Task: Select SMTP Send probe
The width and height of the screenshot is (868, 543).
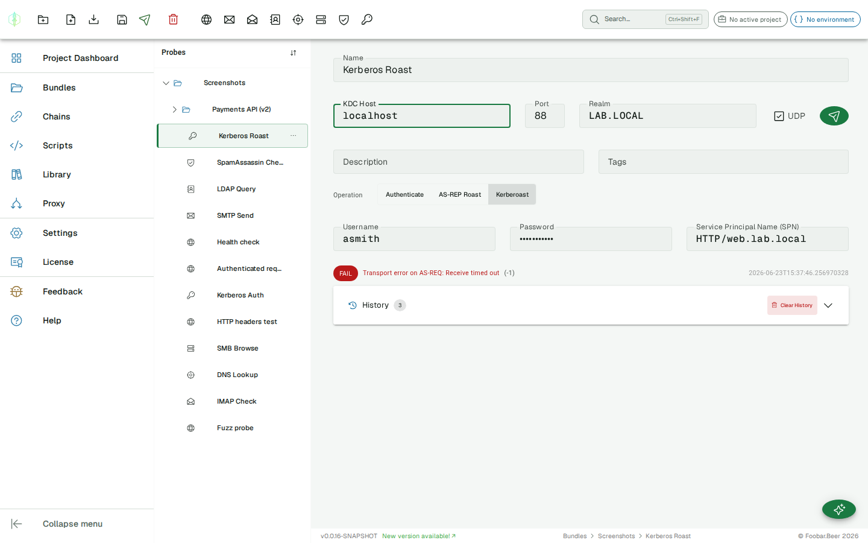Action: (233, 215)
